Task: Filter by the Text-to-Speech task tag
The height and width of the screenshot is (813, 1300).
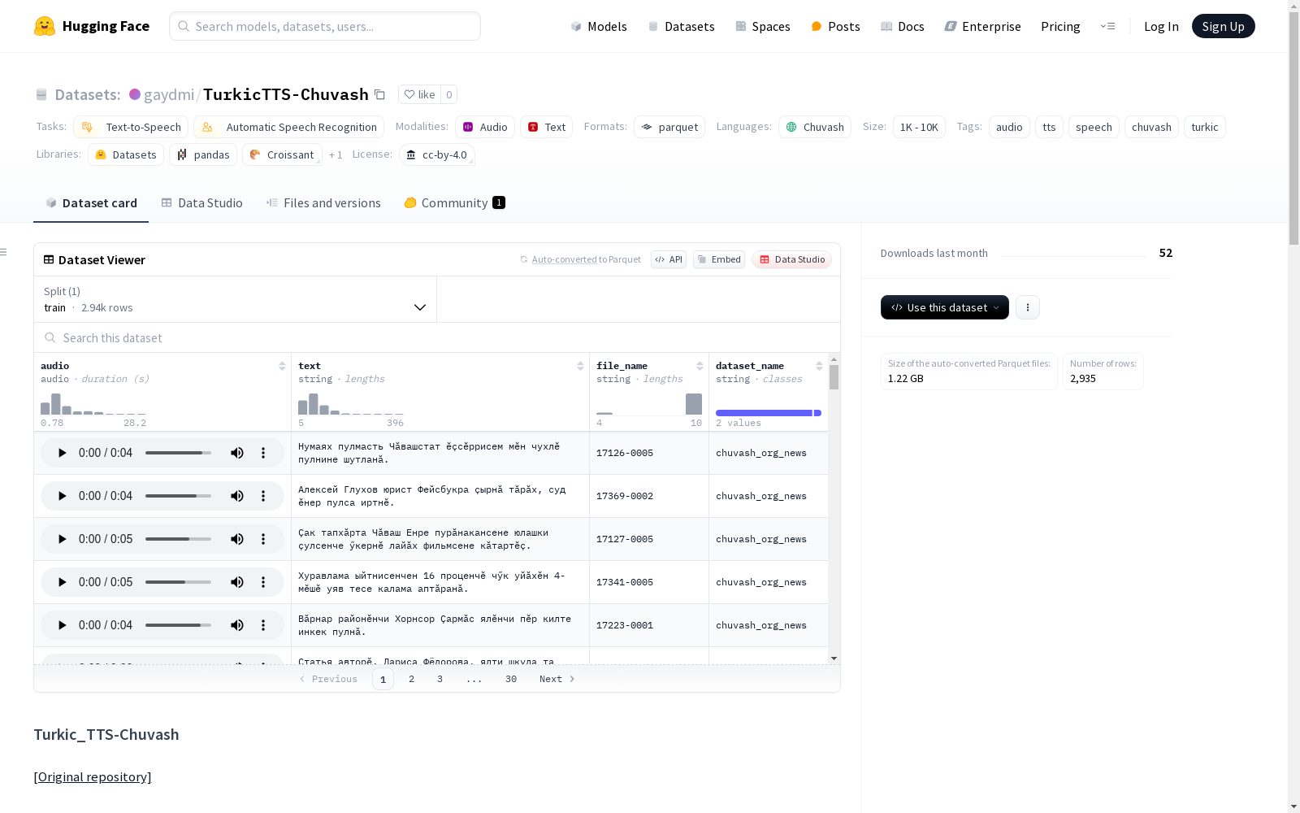Action: (131, 127)
